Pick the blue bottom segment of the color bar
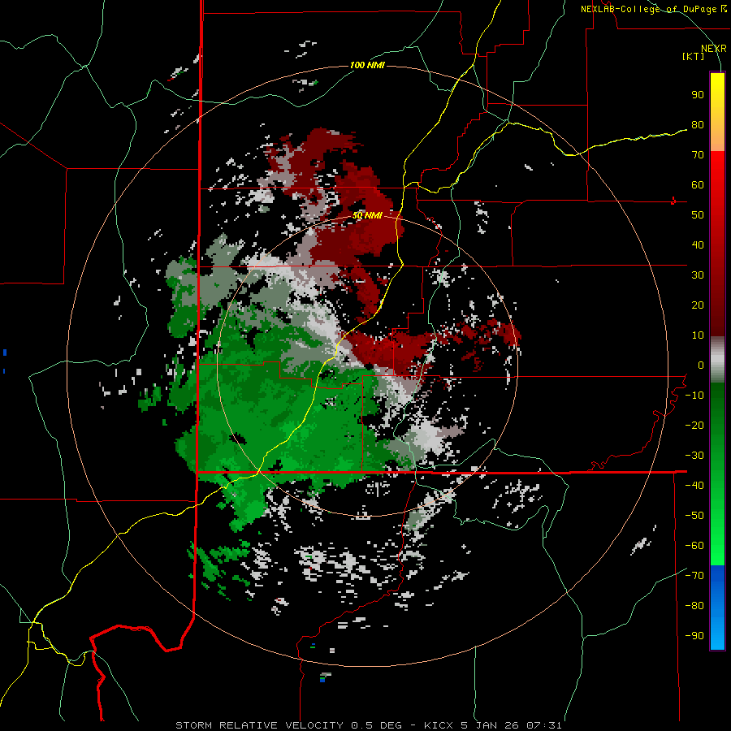The image size is (731, 731). tap(717, 608)
